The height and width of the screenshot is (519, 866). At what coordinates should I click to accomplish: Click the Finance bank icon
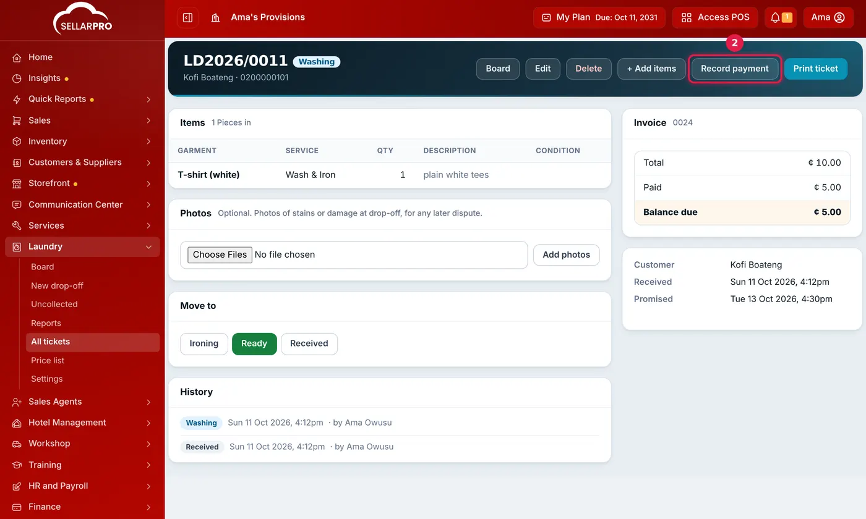click(x=17, y=507)
